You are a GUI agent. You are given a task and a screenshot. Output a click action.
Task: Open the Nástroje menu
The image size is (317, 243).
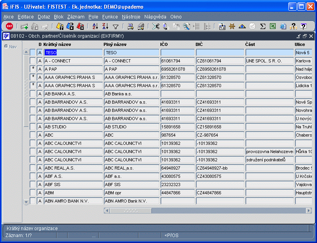click(x=131, y=17)
